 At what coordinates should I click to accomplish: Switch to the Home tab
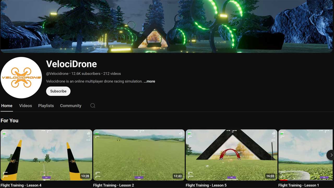[x=7, y=105]
